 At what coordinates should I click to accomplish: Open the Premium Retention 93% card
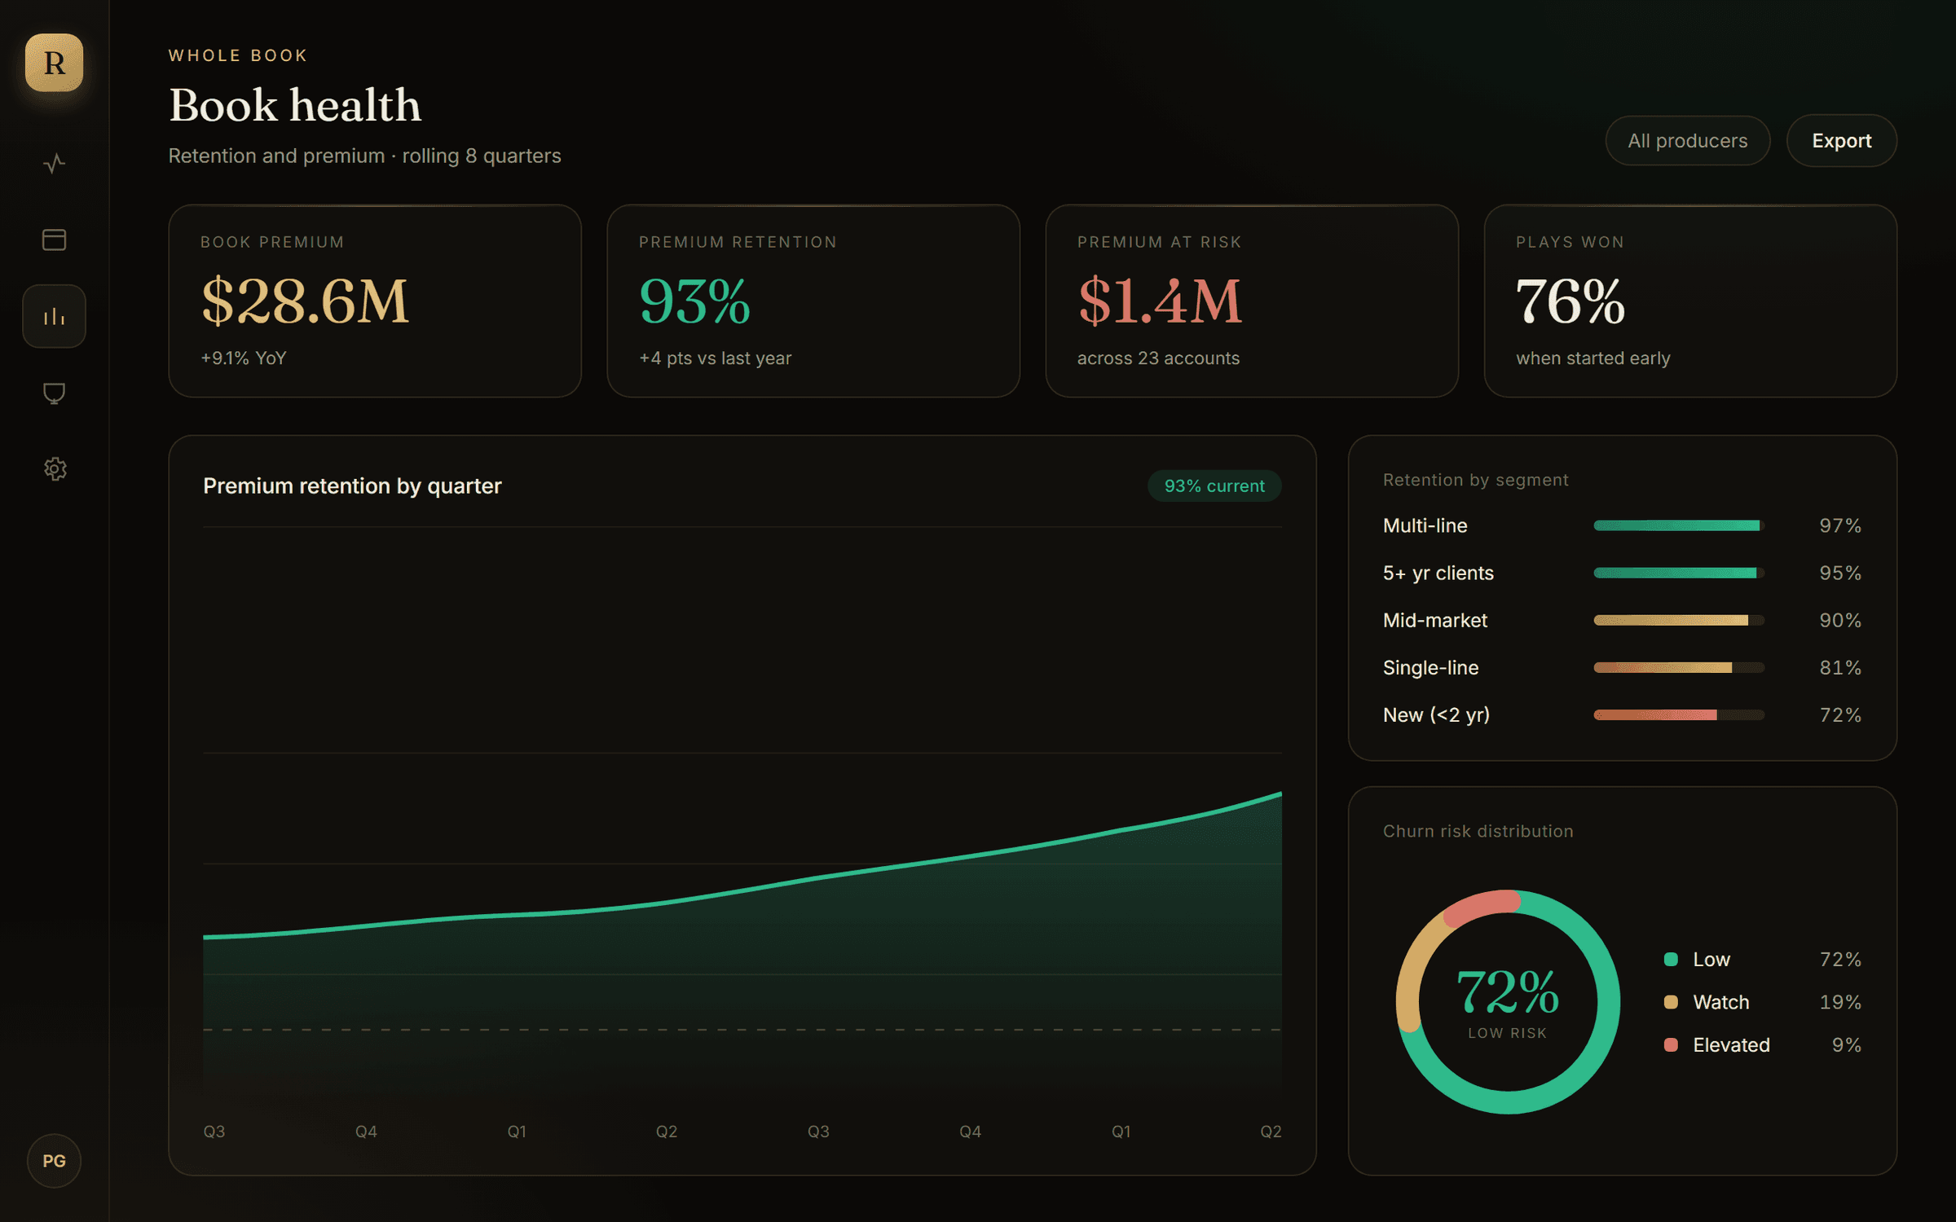click(813, 301)
